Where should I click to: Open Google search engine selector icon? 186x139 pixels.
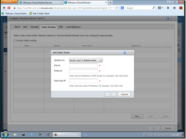(122, 8)
